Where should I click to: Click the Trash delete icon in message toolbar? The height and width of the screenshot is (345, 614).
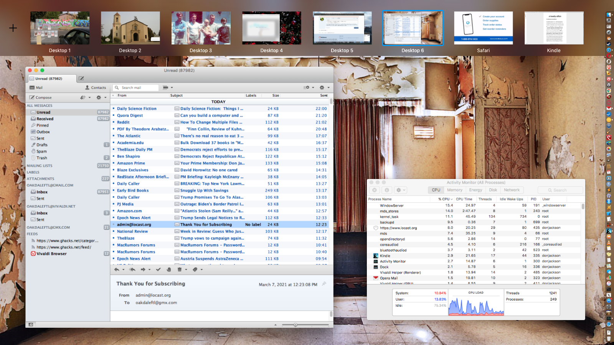179,269
